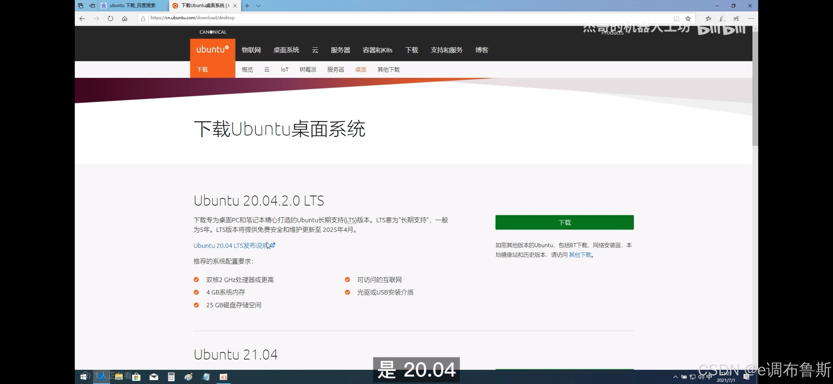The height and width of the screenshot is (384, 833).
Task: Open reading view icon in address bar
Action: [x=676, y=18]
